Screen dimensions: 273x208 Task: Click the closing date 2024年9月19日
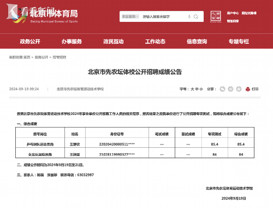coord(234,198)
